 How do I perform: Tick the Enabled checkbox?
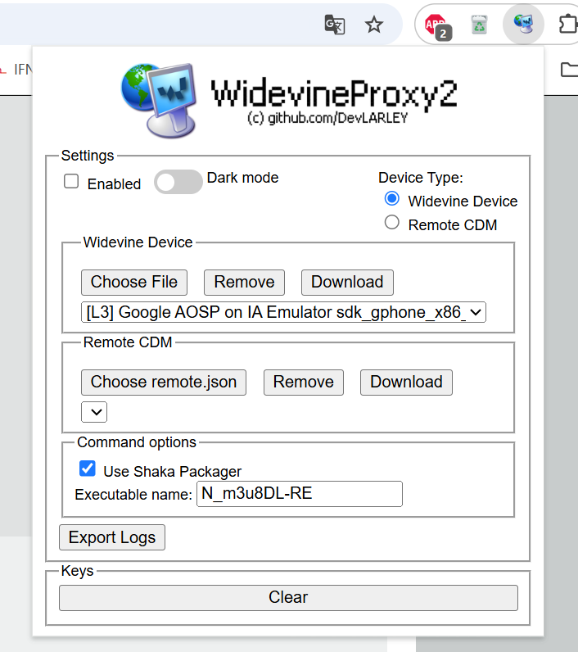(71, 181)
